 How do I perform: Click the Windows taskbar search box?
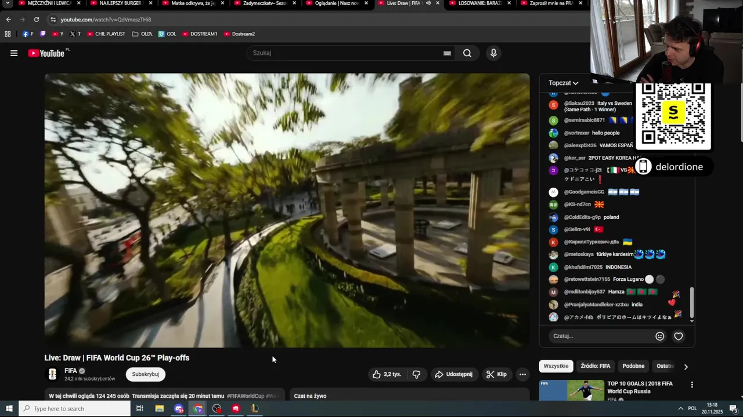click(x=75, y=408)
